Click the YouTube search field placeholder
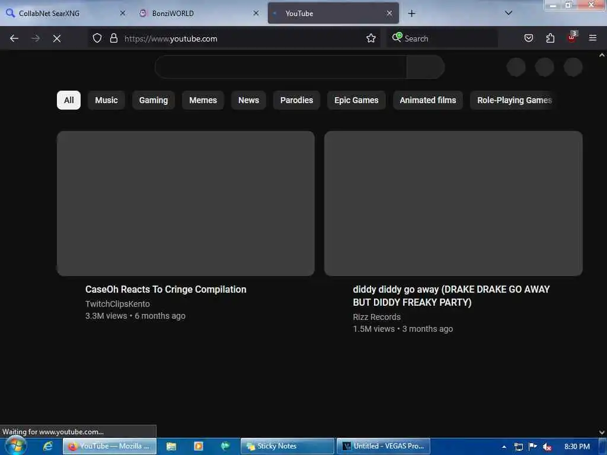 click(280, 67)
